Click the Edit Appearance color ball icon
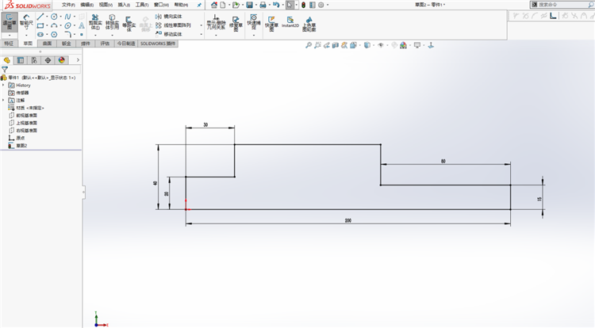Screen dimensions: 595x328 point(403,45)
